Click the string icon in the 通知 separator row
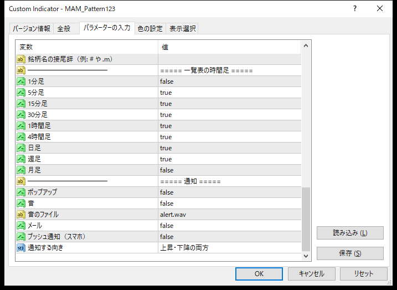The width and height of the screenshot is (397, 290). click(x=21, y=181)
